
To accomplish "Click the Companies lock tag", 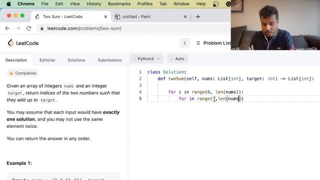I will coord(22,73).
